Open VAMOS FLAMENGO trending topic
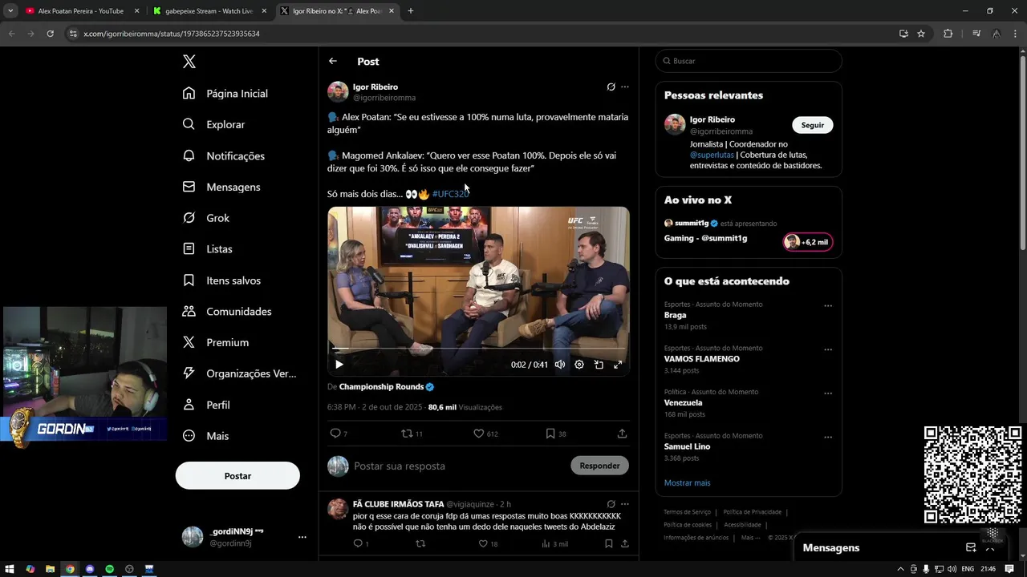Viewport: 1027px width, 577px height. point(701,359)
